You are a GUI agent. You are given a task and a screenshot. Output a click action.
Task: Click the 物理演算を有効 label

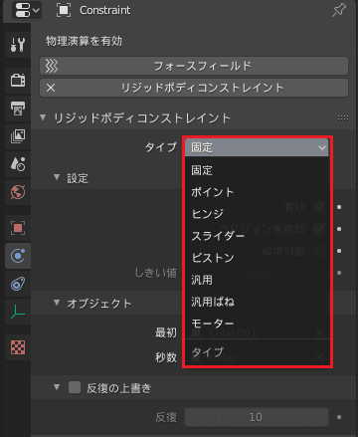point(84,41)
